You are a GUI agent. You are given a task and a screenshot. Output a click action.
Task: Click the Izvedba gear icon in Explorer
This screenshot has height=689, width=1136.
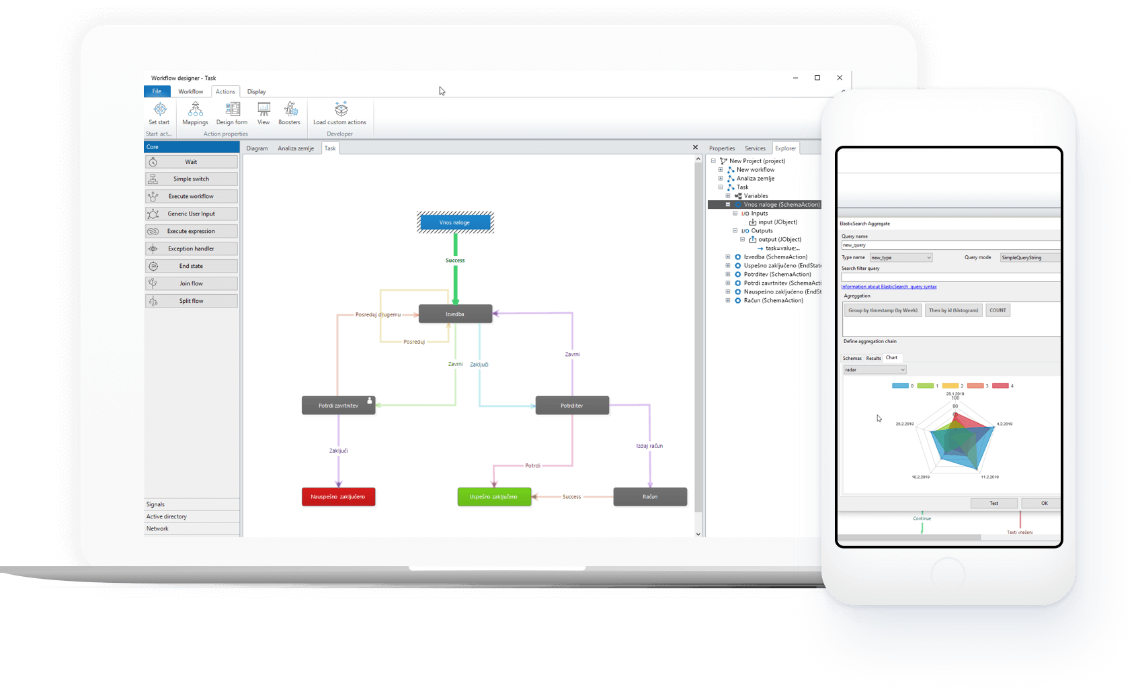pos(738,257)
